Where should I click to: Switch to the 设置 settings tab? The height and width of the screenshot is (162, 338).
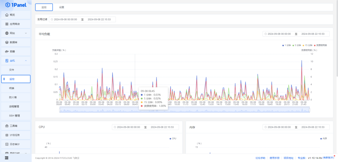[x=62, y=7]
